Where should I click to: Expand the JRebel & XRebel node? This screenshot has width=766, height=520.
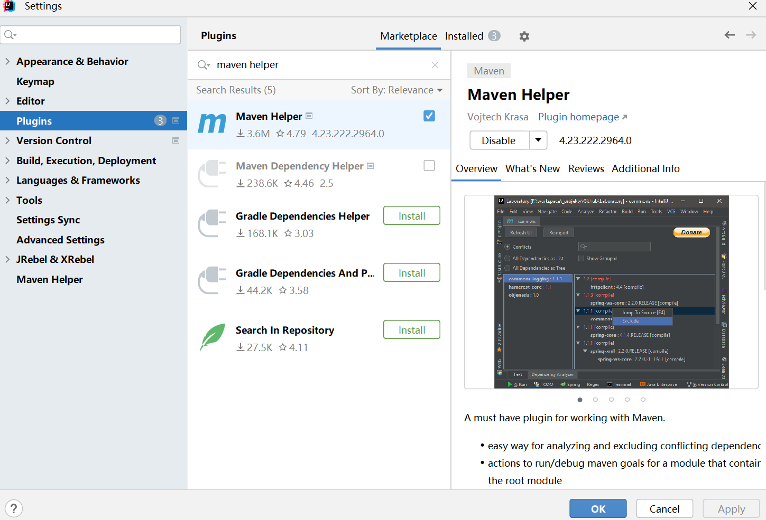point(7,259)
